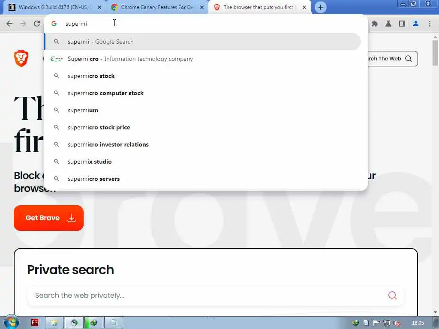Viewport: 439px width, 329px height.
Task: Click the muted volume tray icon
Action: [x=397, y=323]
